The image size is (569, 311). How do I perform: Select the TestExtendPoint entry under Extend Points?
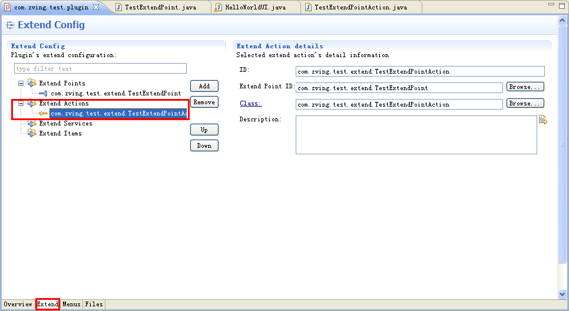[x=115, y=93]
